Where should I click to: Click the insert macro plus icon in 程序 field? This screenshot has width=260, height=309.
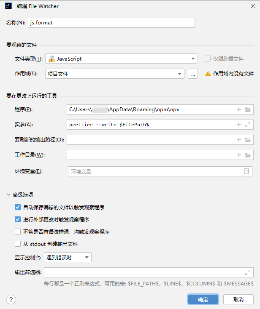tap(239, 109)
